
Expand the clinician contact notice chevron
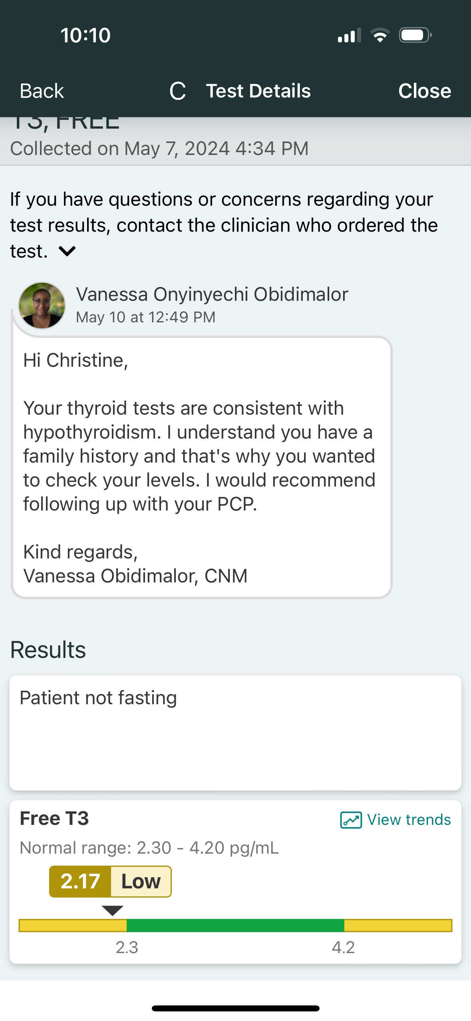coord(67,251)
